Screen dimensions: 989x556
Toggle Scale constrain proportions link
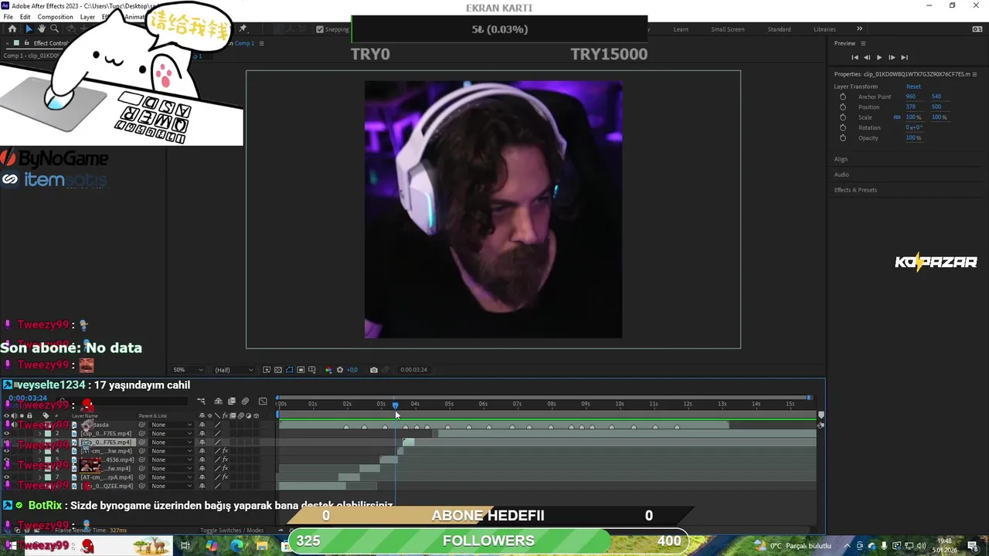[x=897, y=117]
